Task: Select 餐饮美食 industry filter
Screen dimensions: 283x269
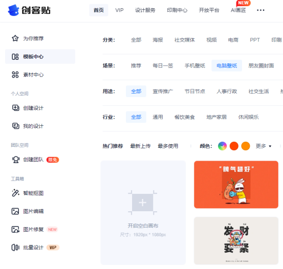Action: (184, 117)
